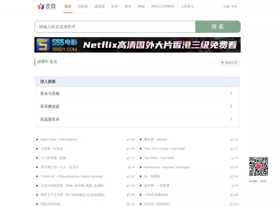This screenshot has width=275, height=206.
Task: Open 上传音乐 page
Action: click(x=187, y=7)
